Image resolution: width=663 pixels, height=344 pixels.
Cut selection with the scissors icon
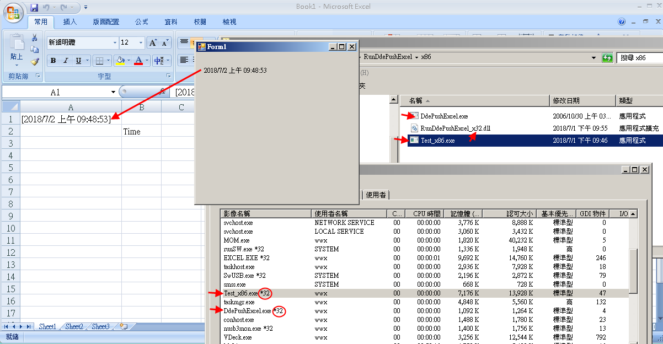click(x=34, y=37)
